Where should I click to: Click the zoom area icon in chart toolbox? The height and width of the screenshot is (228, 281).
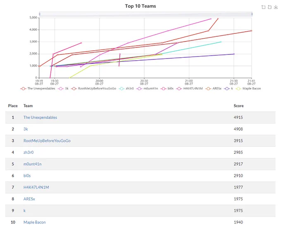coord(264,7)
